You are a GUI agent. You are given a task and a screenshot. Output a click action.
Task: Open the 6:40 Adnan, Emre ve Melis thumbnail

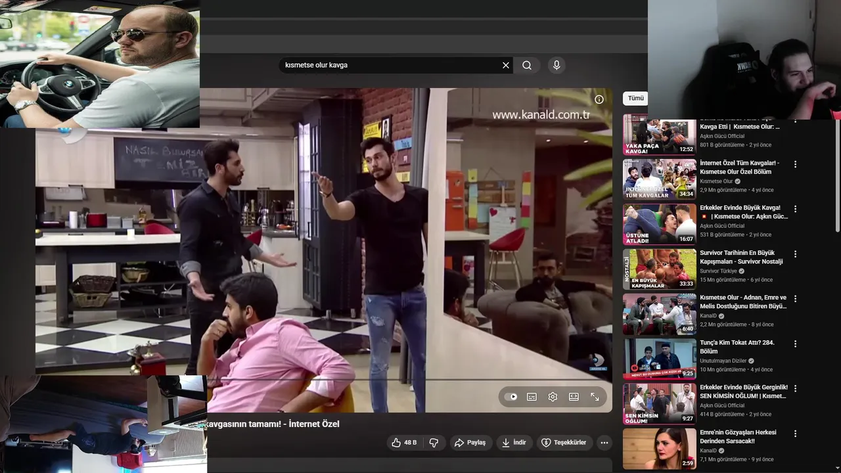point(660,314)
